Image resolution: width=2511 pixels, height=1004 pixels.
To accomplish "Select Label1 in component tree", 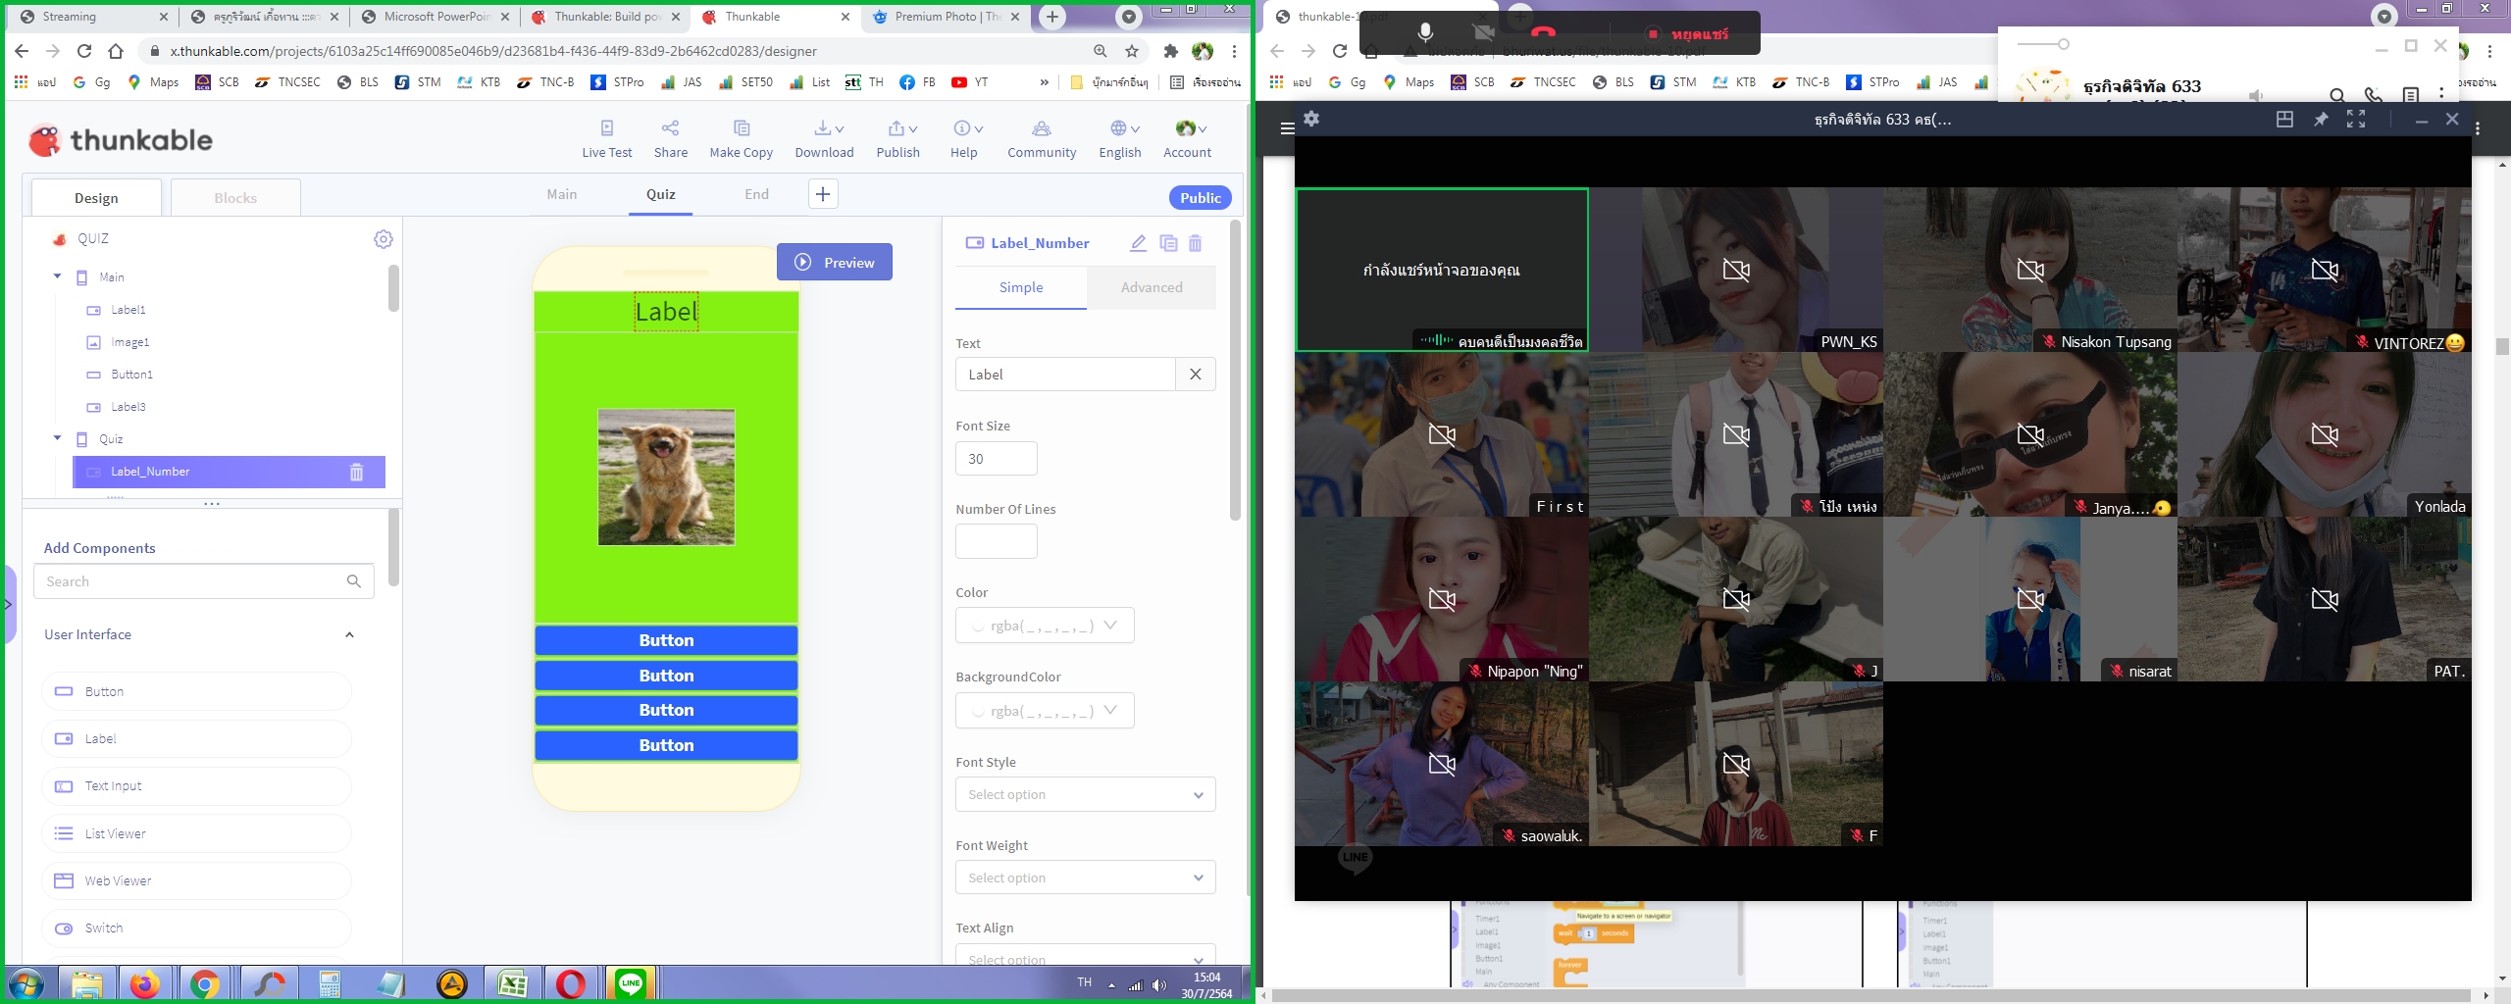I will [x=128, y=310].
